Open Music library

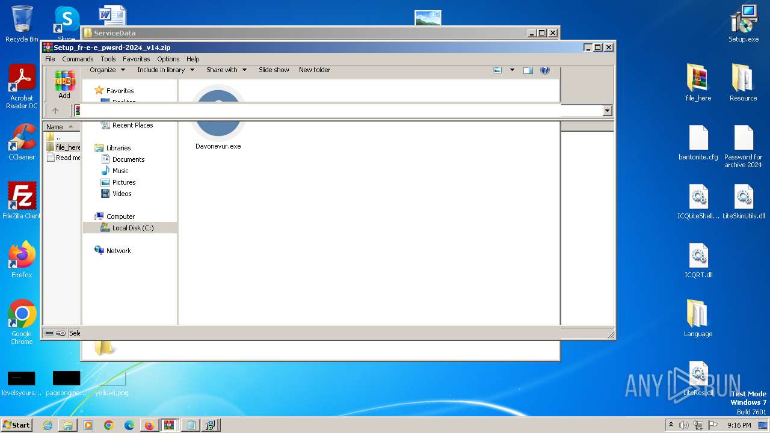pyautogui.click(x=120, y=171)
